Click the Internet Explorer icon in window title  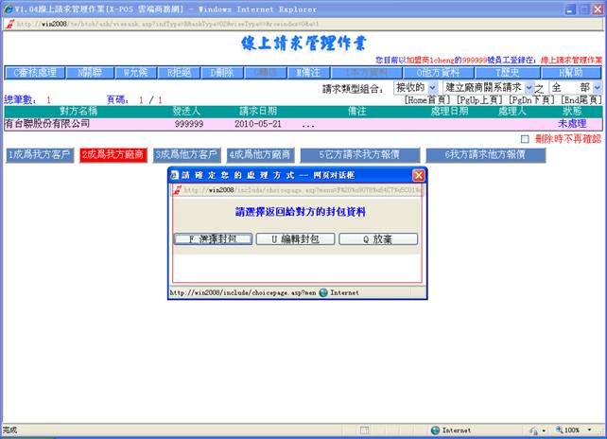pos(8,7)
